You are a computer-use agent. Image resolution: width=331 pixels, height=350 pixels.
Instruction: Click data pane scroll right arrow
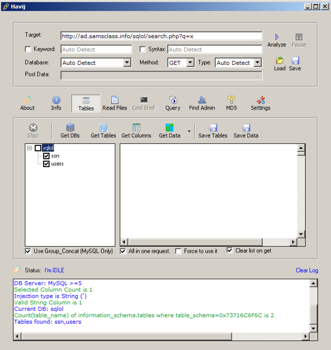[293, 242]
